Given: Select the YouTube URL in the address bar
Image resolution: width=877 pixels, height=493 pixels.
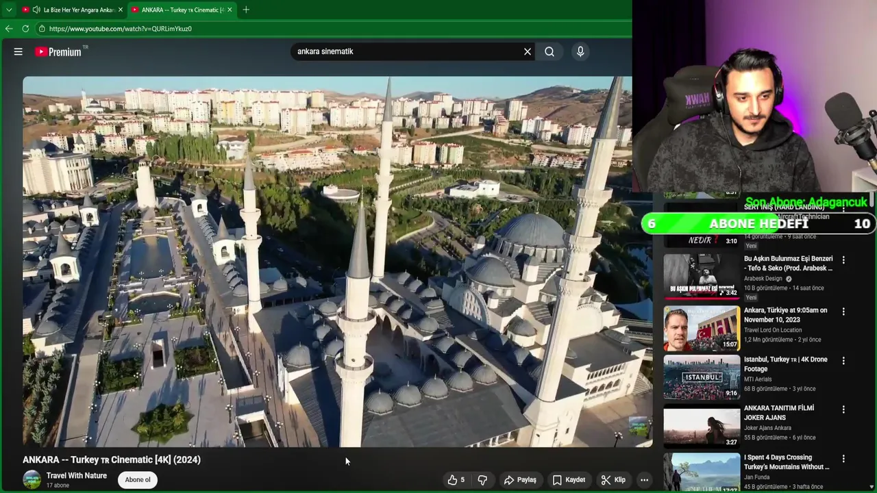Looking at the screenshot, I should [x=121, y=29].
